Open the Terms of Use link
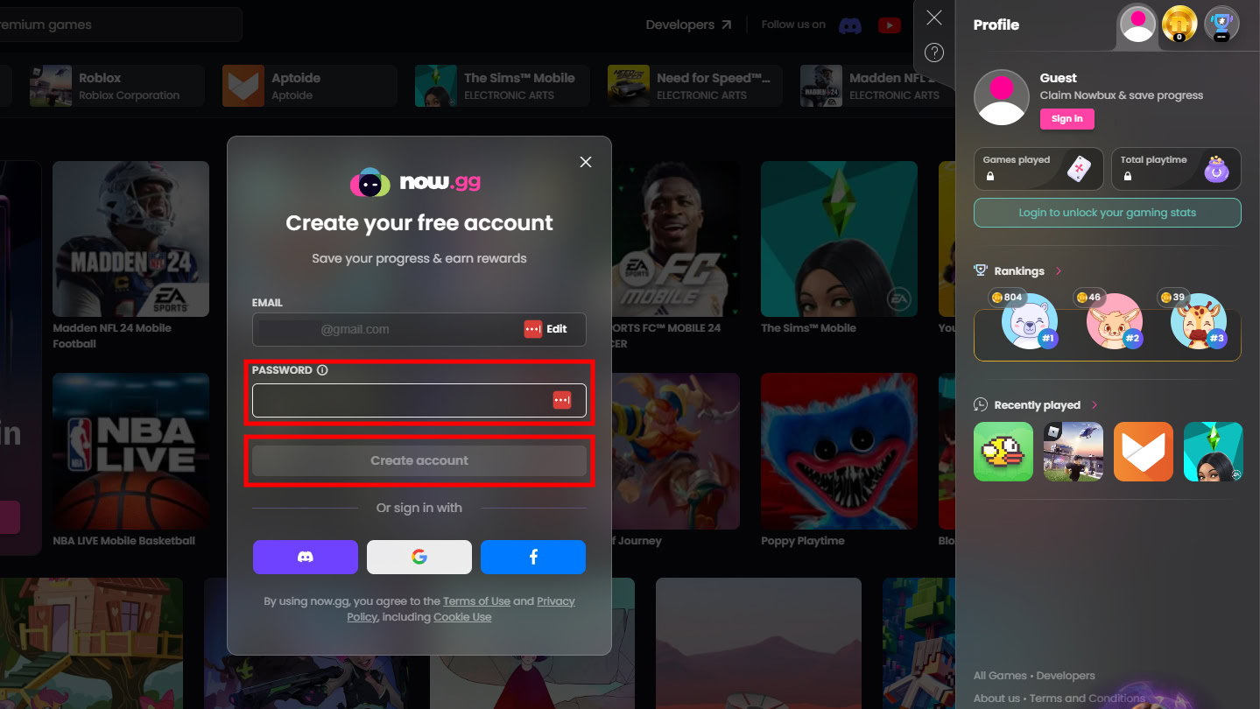The image size is (1260, 709). pos(476,601)
